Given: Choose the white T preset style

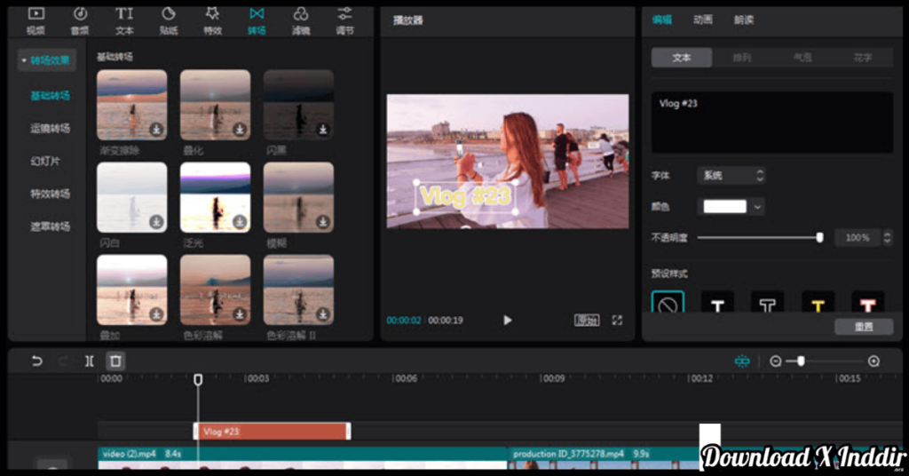Looking at the screenshot, I should (x=717, y=303).
